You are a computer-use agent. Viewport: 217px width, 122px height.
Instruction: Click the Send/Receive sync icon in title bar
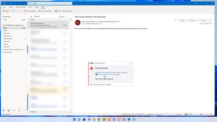(x=4, y=3)
